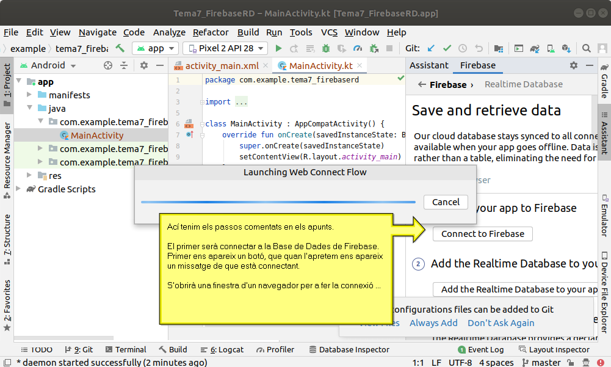
Task: Hide the Project panel with minus icon
Action: coord(160,65)
